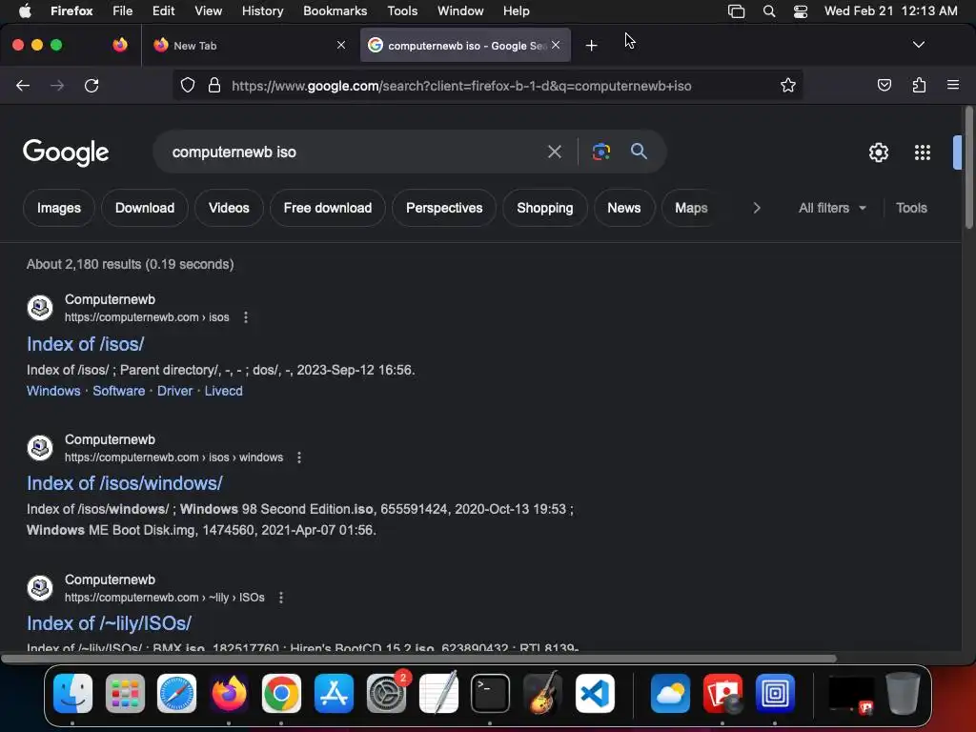The image size is (976, 732).
Task: Click the horizontal page scrollbar
Action: (418, 659)
